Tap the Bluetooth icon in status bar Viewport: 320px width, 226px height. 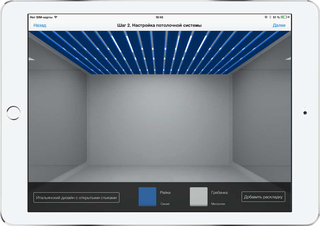point(270,17)
